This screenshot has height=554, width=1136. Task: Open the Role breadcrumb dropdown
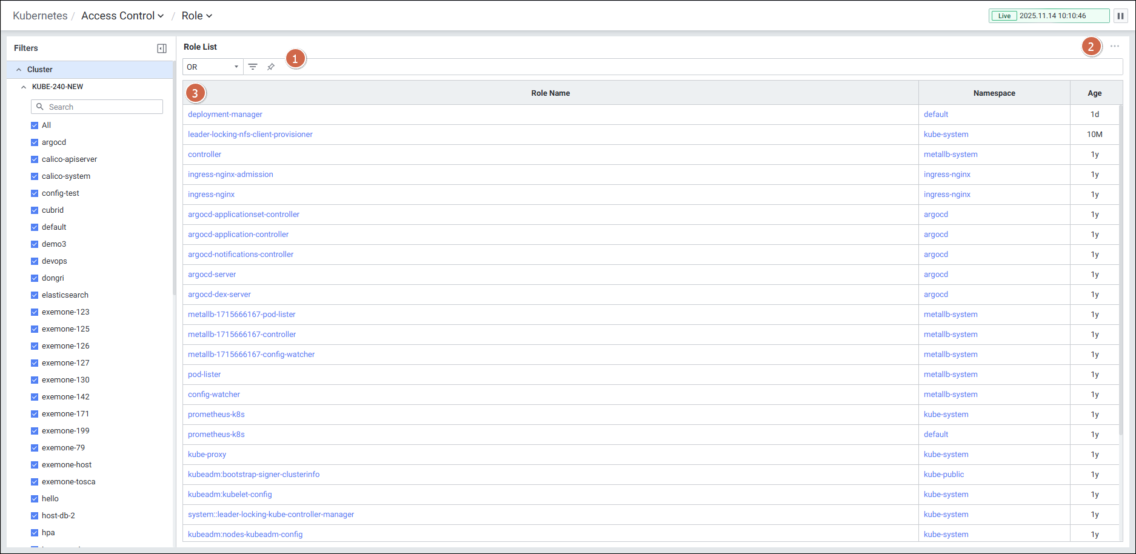click(x=197, y=16)
